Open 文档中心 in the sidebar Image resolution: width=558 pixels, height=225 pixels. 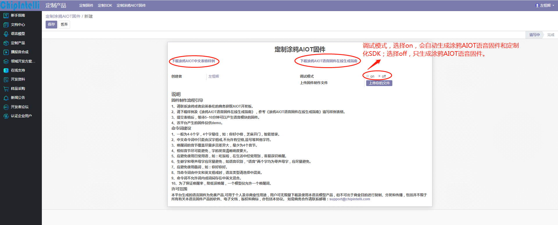pos(18,25)
